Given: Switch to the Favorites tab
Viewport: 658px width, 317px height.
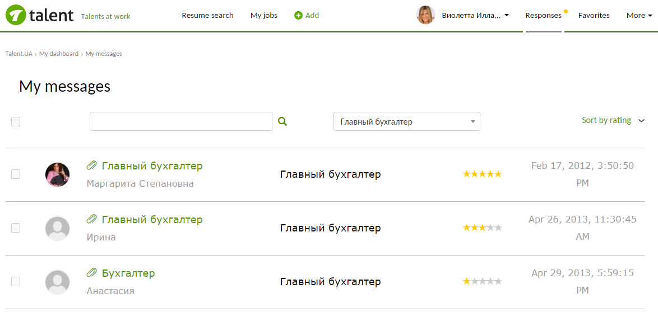Looking at the screenshot, I should 594,16.
